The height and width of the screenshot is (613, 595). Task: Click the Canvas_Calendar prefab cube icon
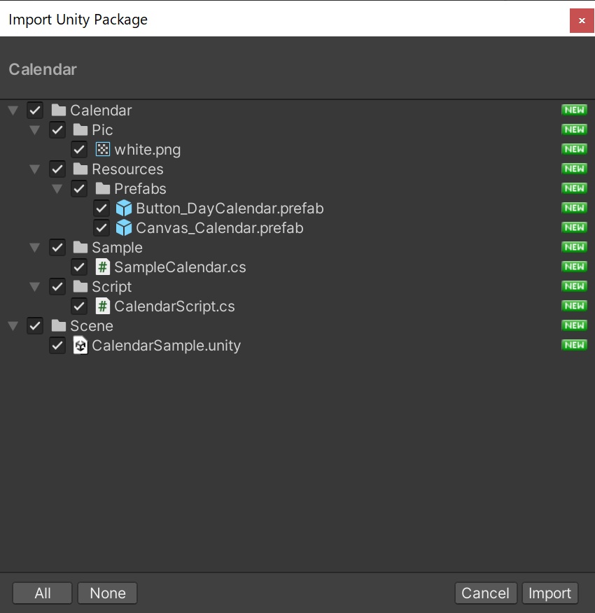(124, 227)
